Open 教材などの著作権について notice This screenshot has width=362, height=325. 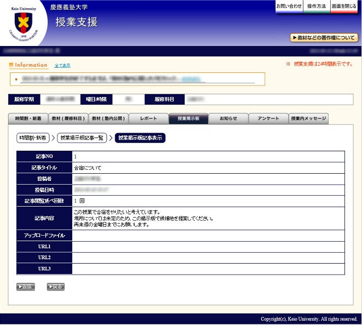[324, 38]
